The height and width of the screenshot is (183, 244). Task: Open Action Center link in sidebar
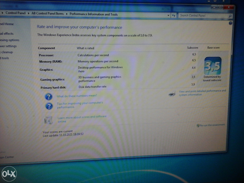click(x=7, y=157)
